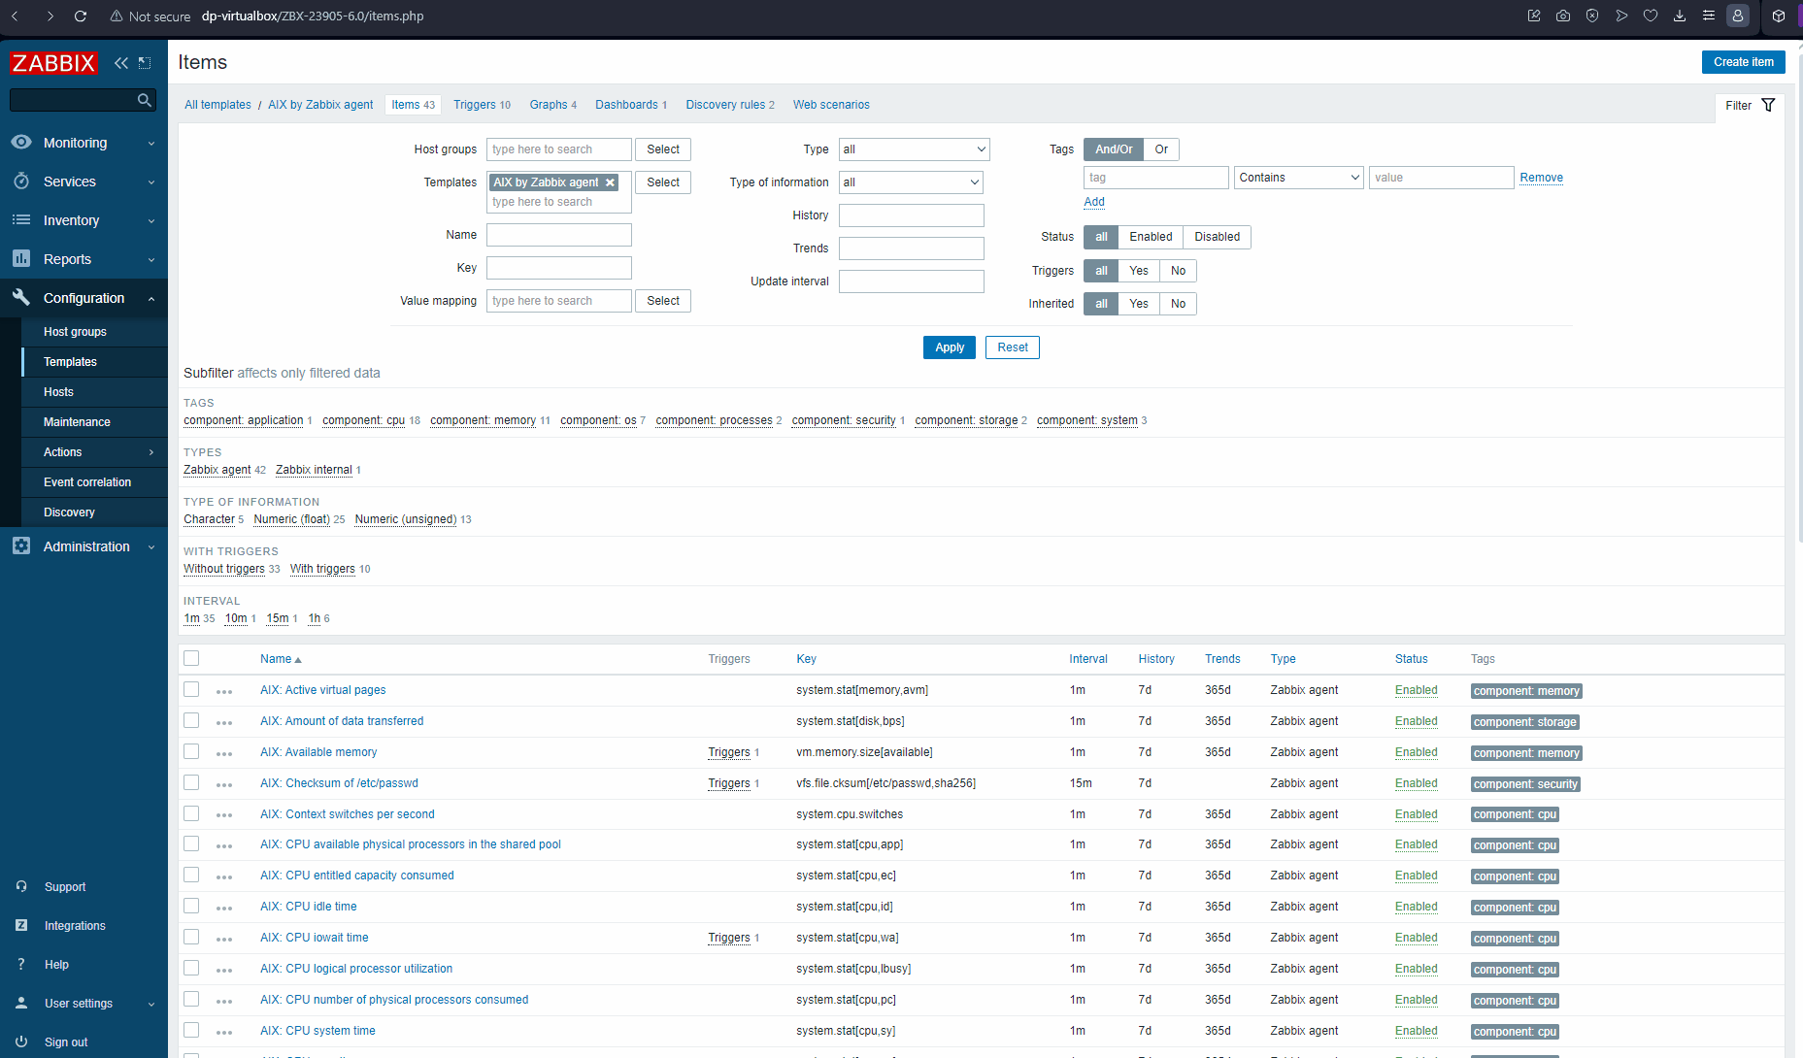Click the Administration gear icon
This screenshot has width=1803, height=1058.
(x=21, y=546)
